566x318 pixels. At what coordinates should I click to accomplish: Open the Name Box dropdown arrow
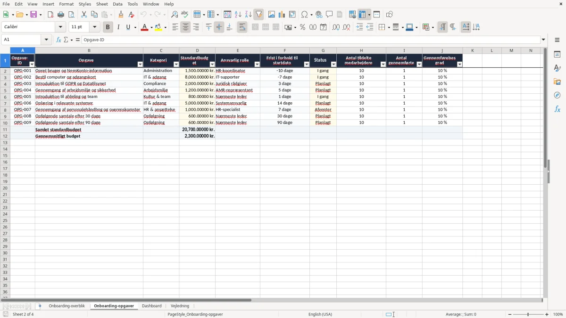[46, 40]
